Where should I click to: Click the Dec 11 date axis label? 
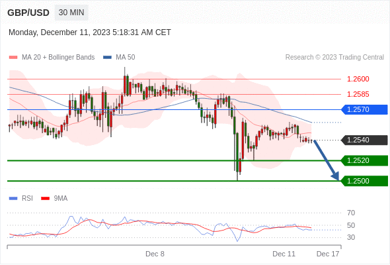(284, 254)
